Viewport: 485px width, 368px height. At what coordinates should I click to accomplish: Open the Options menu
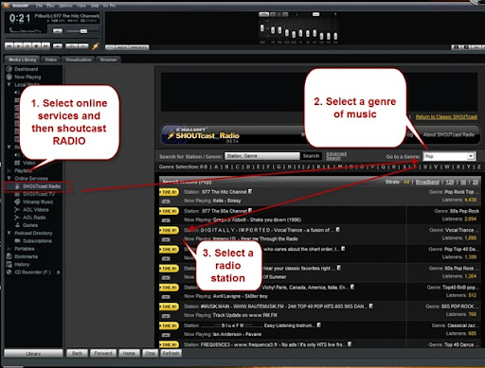point(65,6)
